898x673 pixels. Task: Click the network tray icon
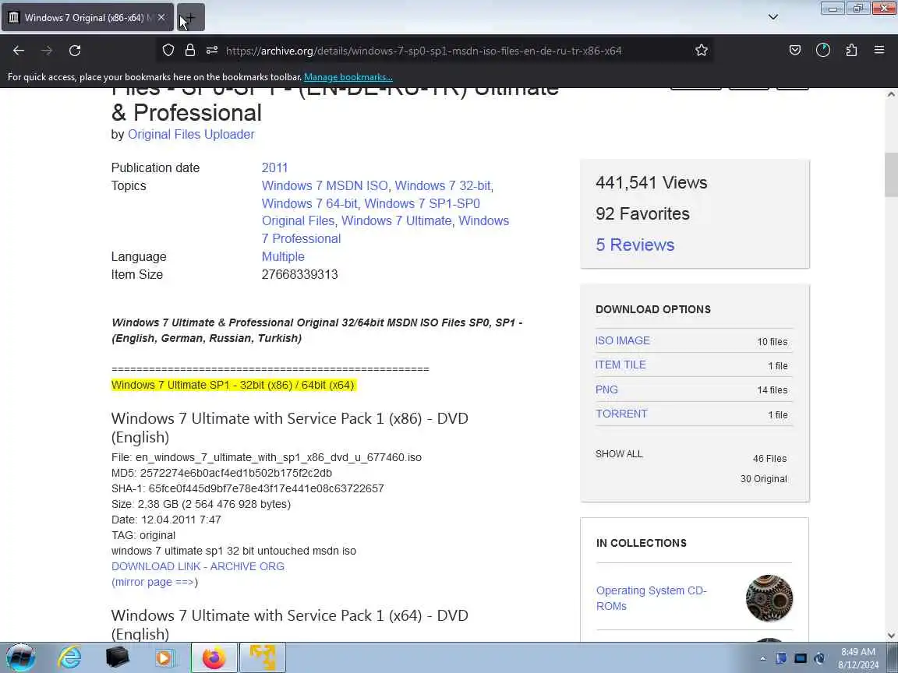[801, 659]
